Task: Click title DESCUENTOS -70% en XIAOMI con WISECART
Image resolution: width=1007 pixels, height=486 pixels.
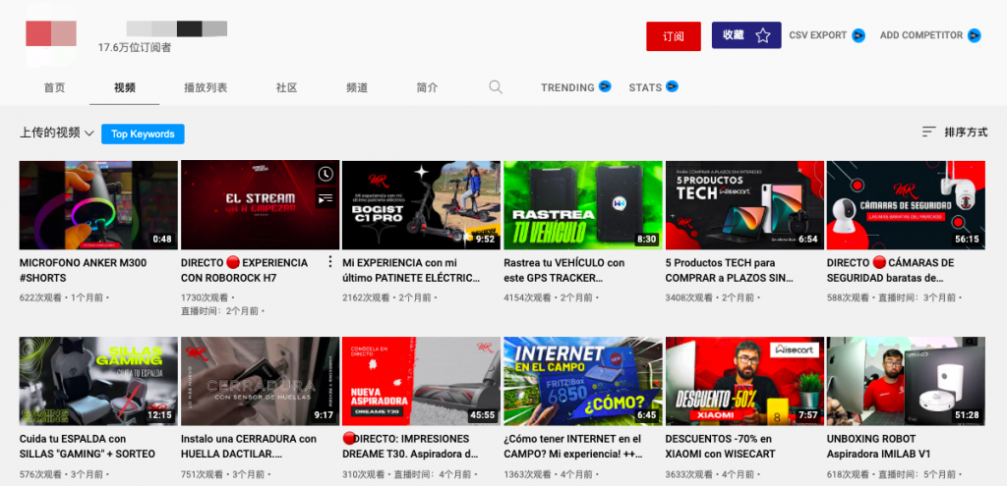Action: pyautogui.click(x=721, y=447)
